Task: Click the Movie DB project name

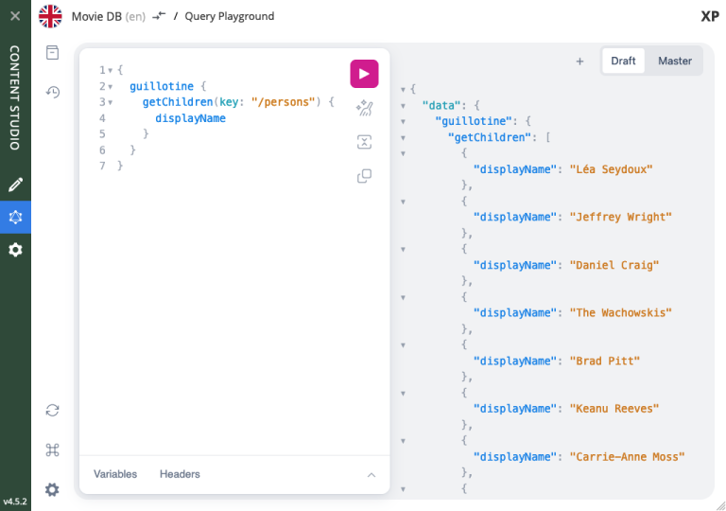Action: pyautogui.click(x=96, y=16)
